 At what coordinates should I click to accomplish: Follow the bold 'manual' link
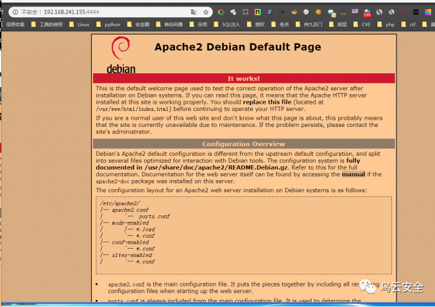pyautogui.click(x=354, y=174)
